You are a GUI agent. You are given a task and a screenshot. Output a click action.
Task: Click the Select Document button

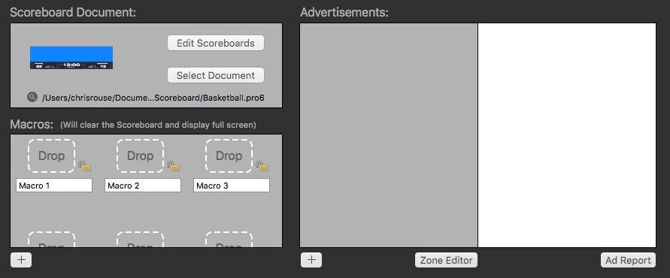(x=216, y=76)
